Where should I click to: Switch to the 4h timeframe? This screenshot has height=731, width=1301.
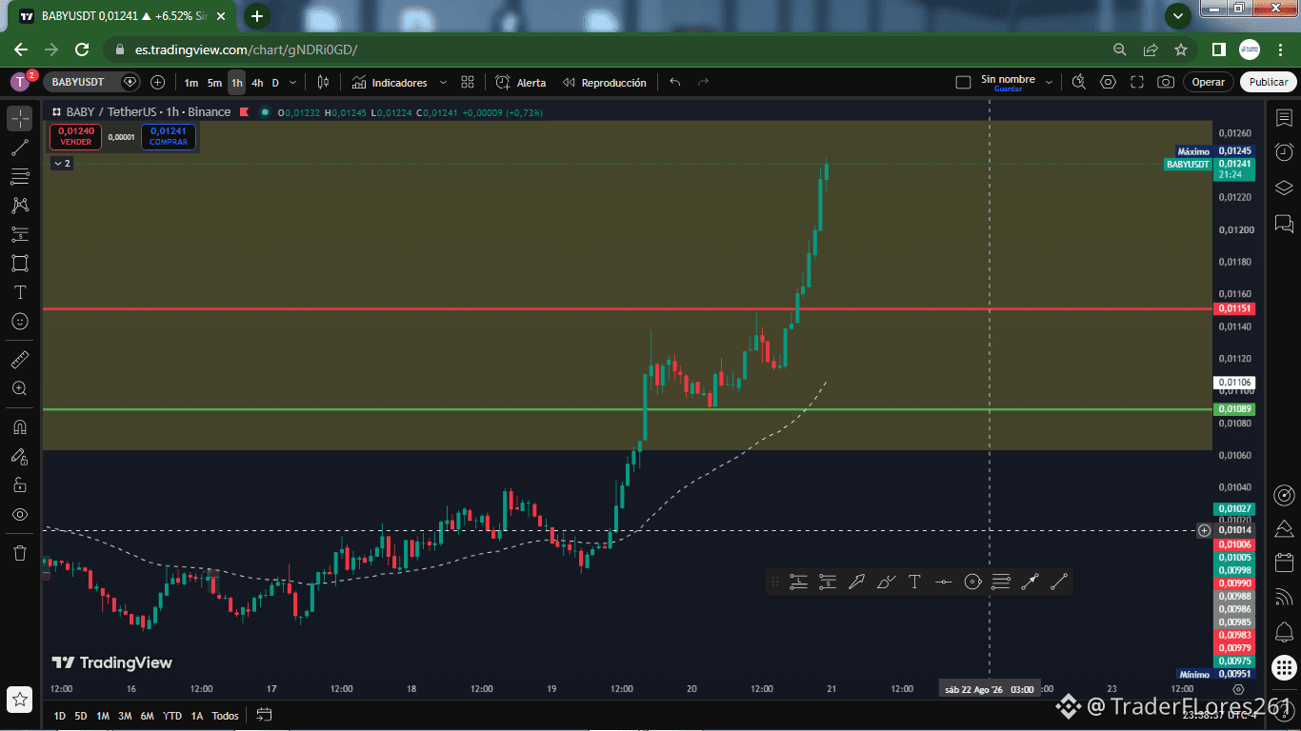pos(257,83)
